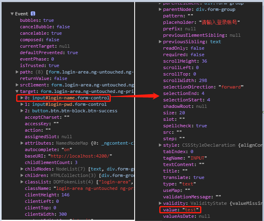Expand the attributes NamedNodeMap
264x221 pixels.
(22, 143)
